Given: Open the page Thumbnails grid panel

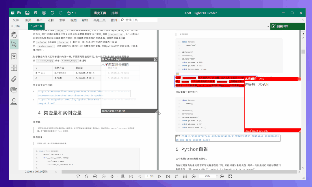Looking at the screenshot, I should click(x=14, y=68).
